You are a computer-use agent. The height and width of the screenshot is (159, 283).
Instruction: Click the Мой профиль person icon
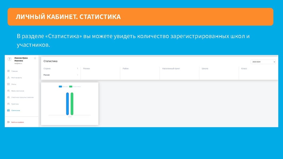[8, 77]
